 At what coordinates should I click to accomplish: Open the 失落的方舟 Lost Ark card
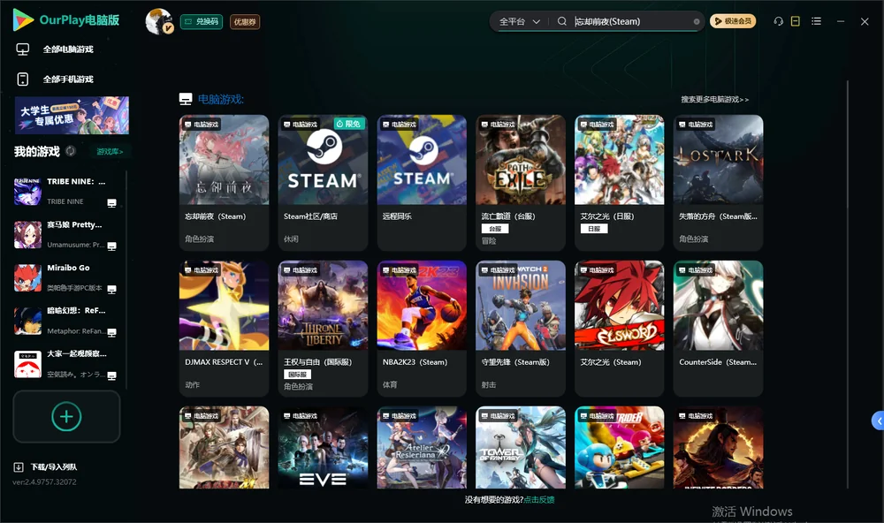[718, 183]
